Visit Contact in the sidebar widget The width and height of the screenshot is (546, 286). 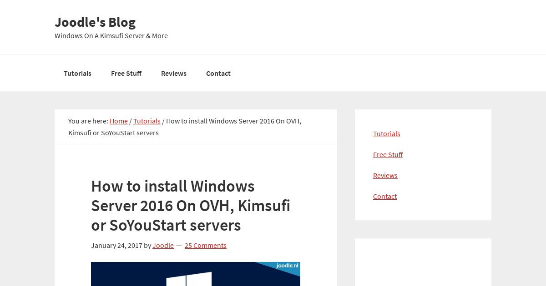click(x=385, y=196)
